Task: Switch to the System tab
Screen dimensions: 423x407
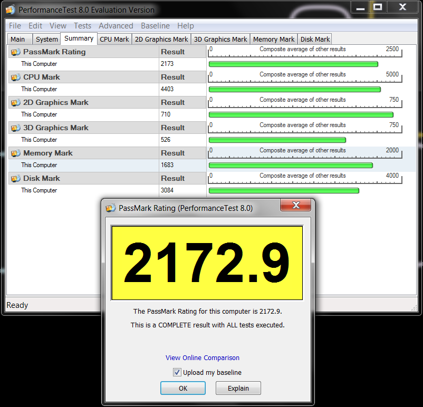Action: pos(46,40)
